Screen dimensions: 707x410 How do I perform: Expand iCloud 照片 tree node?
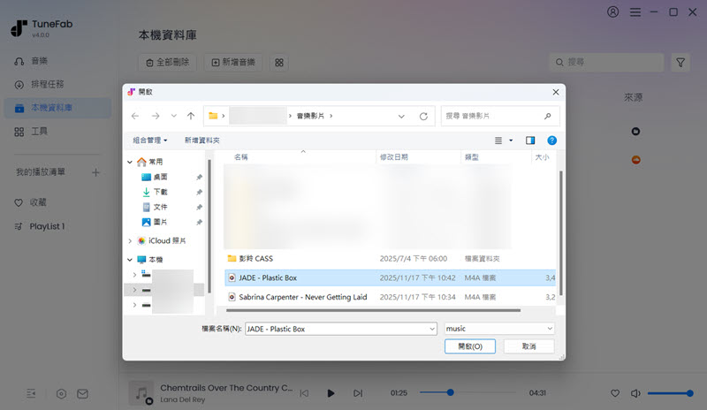(x=130, y=241)
